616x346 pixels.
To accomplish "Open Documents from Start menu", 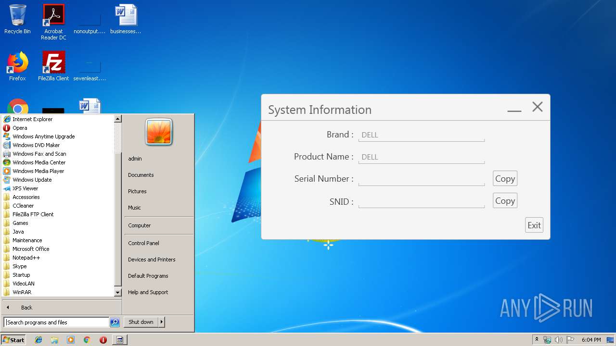I will [141, 175].
